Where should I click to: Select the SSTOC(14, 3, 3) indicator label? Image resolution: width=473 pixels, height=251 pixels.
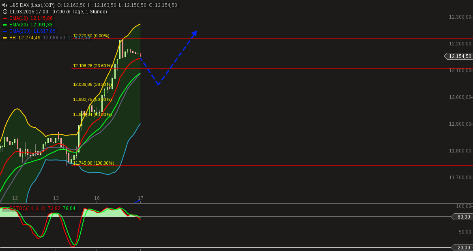click(x=27, y=208)
